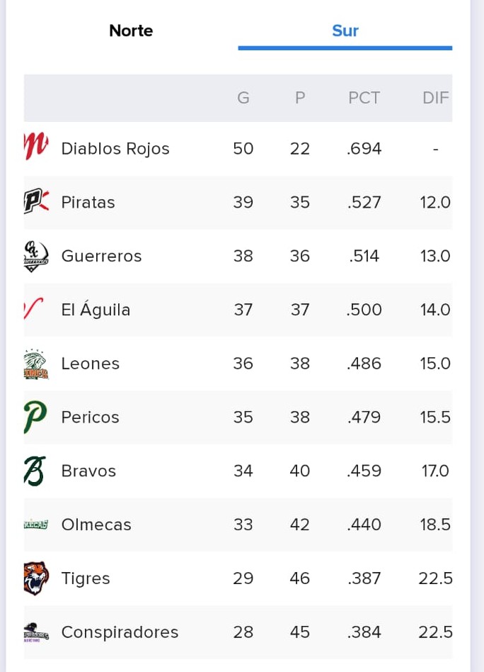Select the Conspiradores team logo

pyautogui.click(x=36, y=632)
